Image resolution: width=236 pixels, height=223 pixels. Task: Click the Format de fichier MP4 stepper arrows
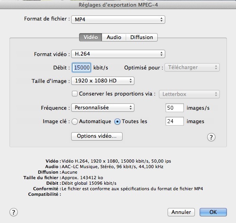coord(161,19)
